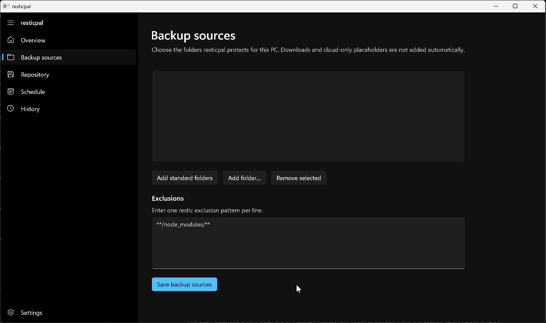Click Remove selected button
The image size is (546, 323).
(x=299, y=178)
